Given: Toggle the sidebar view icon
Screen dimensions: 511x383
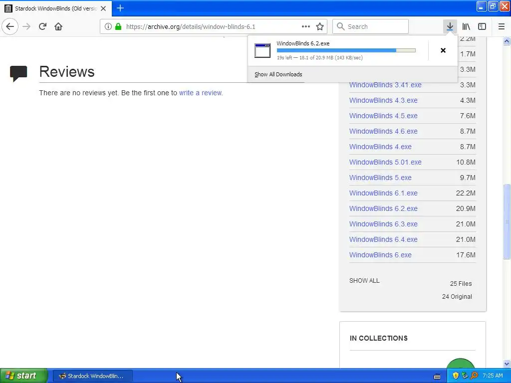Looking at the screenshot, I should tap(482, 26).
